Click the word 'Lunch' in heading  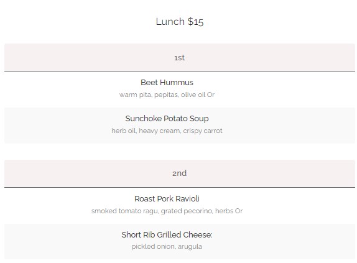pos(170,22)
